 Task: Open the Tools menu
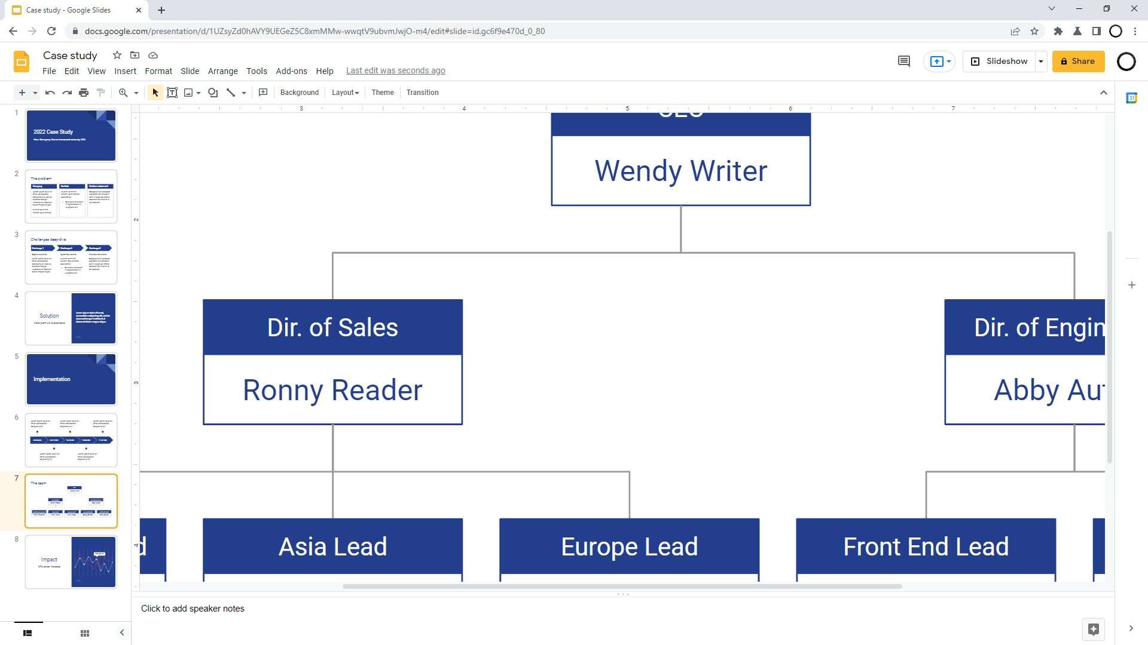(257, 71)
